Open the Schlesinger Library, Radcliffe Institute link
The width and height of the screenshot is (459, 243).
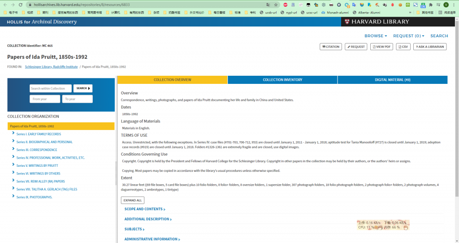[51, 67]
